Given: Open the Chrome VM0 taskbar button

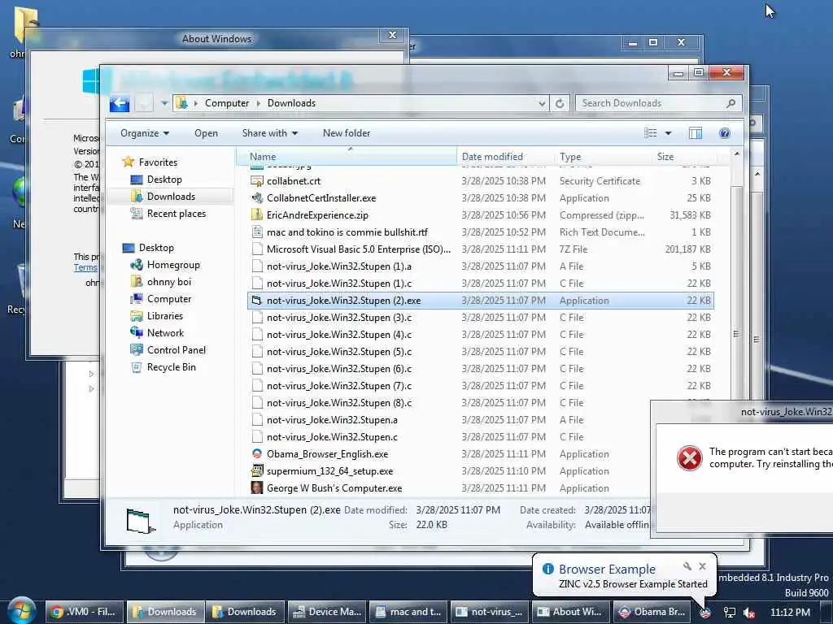Looking at the screenshot, I should 85,612.
